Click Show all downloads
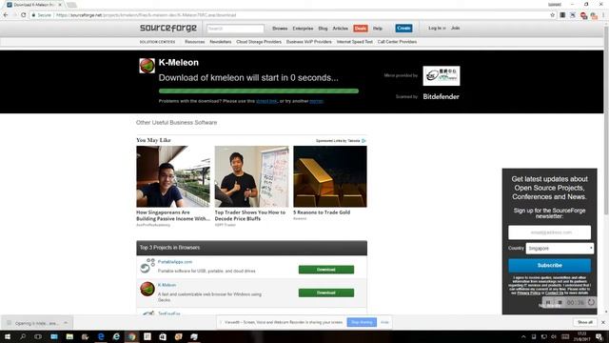609x343 pixels. click(585, 322)
